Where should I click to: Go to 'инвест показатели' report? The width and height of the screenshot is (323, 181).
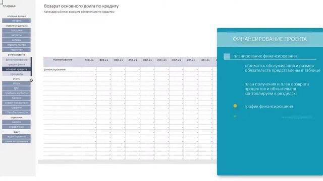coord(17,103)
